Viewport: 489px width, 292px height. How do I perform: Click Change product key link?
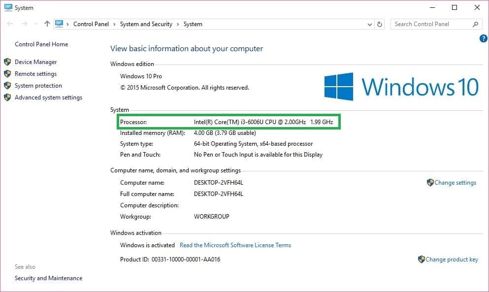pos(452,260)
